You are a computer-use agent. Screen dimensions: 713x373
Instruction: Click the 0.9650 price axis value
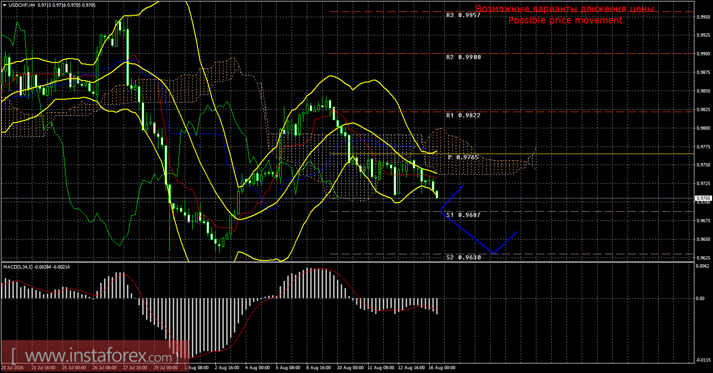click(x=703, y=240)
